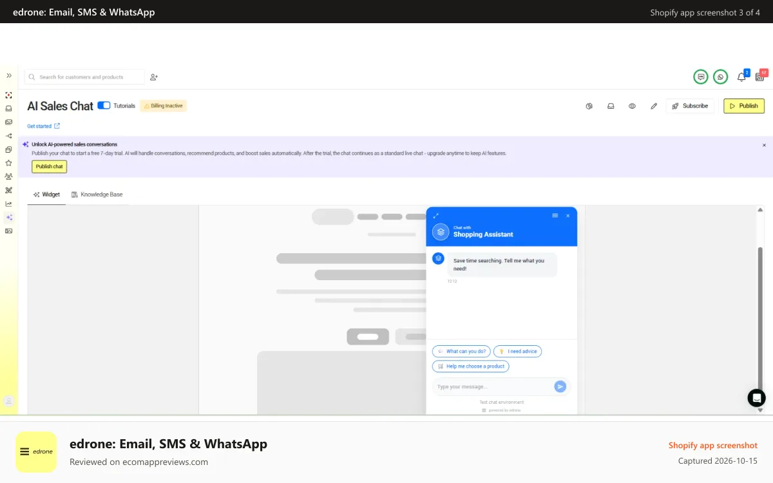Open the notifications bell with 2 badge
This screenshot has width=773, height=483.
(x=741, y=77)
